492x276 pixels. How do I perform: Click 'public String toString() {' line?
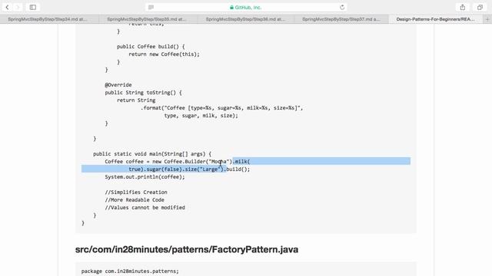[143, 93]
